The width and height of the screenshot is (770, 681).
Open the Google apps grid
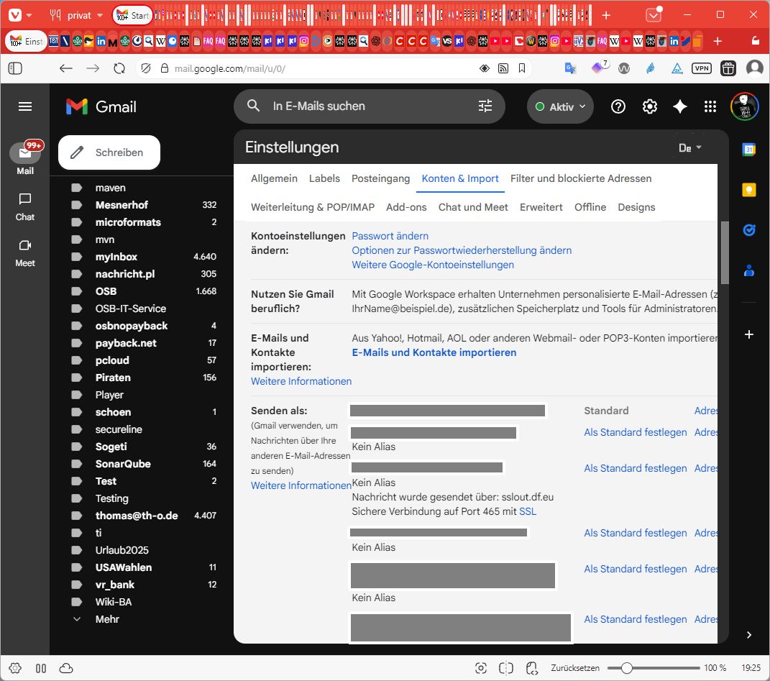710,106
